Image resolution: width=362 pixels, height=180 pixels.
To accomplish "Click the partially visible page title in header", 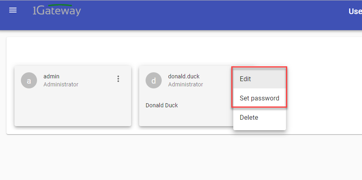I will click(x=355, y=11).
